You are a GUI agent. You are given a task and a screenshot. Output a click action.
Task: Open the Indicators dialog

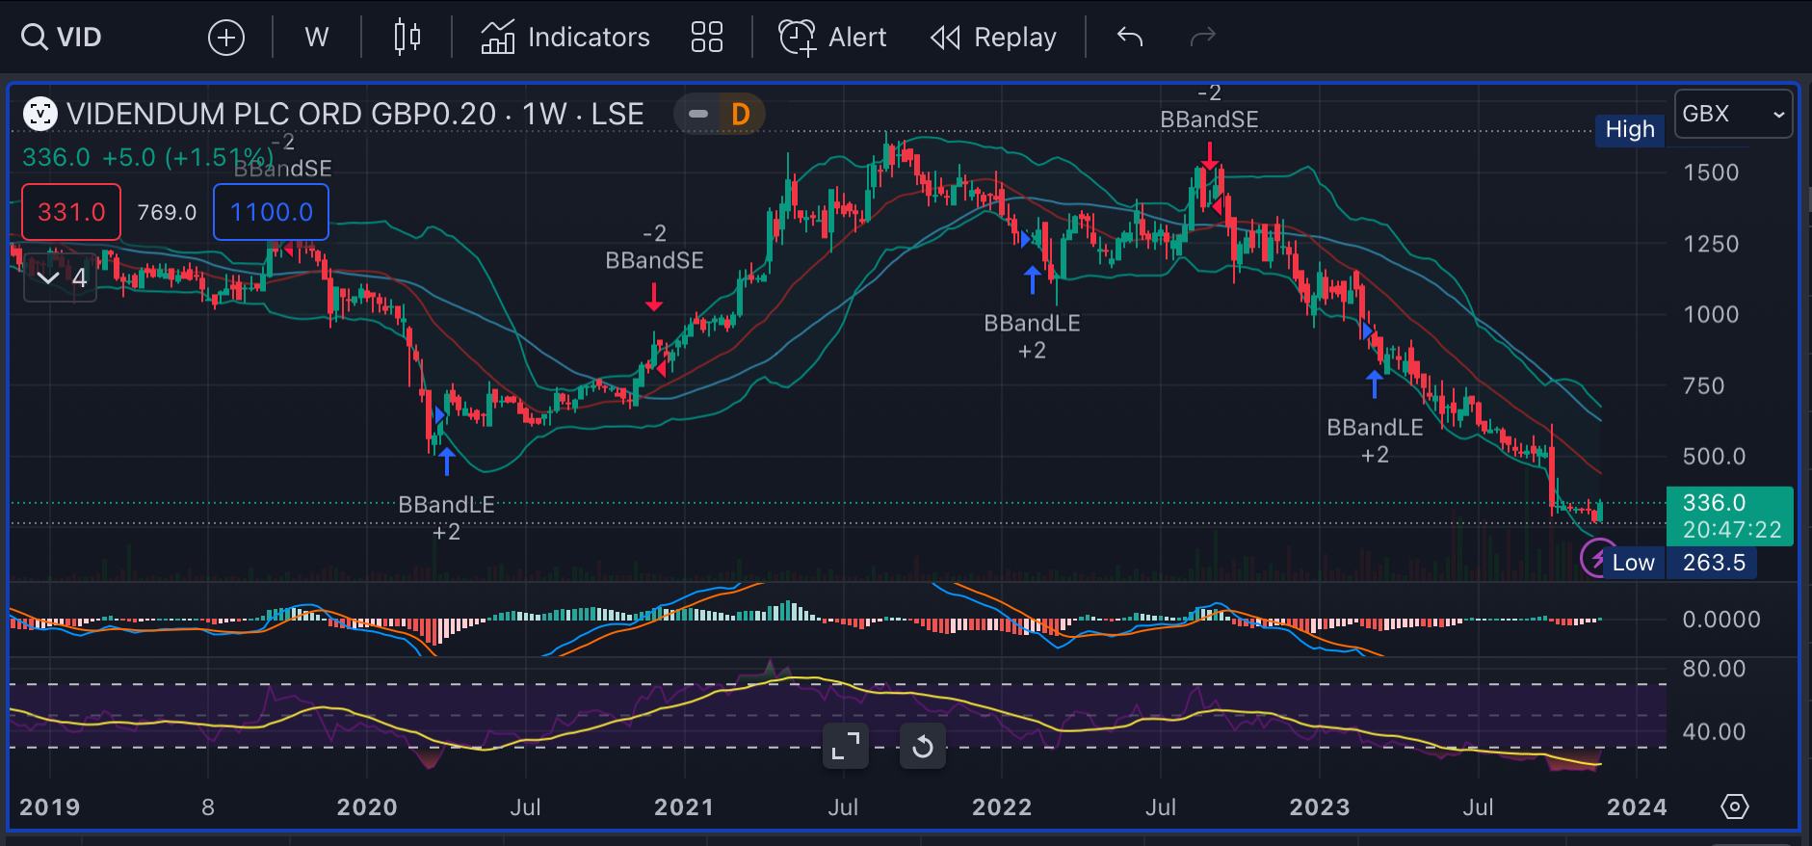[565, 38]
